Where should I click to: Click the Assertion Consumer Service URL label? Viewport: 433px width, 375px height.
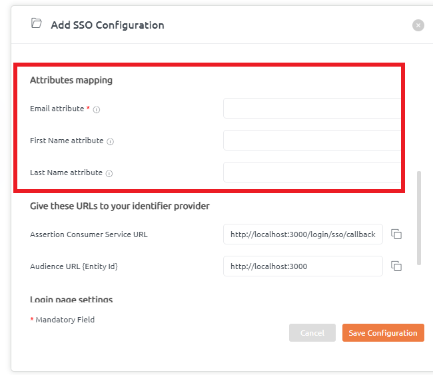click(89, 234)
